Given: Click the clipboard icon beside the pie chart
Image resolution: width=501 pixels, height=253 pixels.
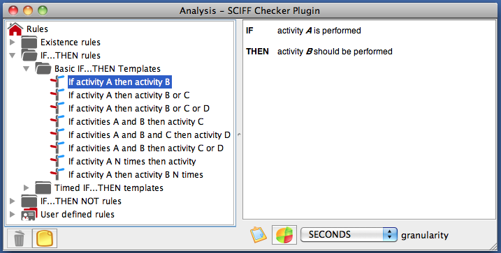Looking at the screenshot, I should pos(258,235).
